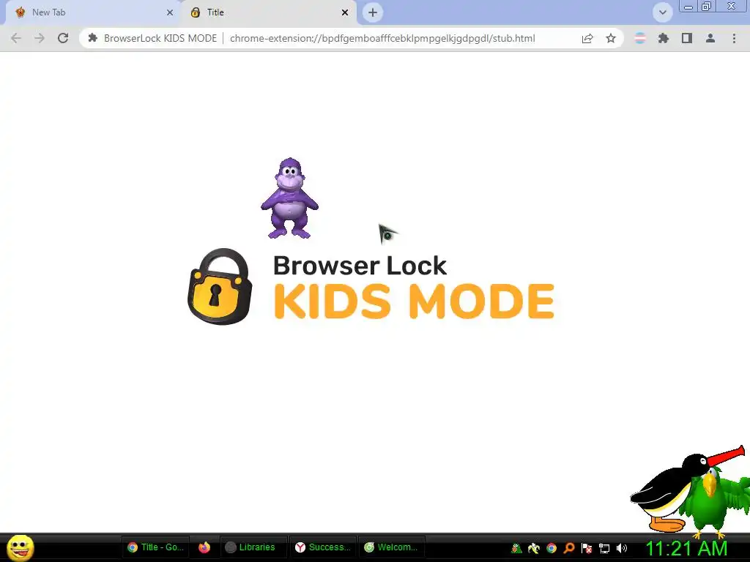
Task: Click the yellow padlock logo
Action: tap(220, 286)
